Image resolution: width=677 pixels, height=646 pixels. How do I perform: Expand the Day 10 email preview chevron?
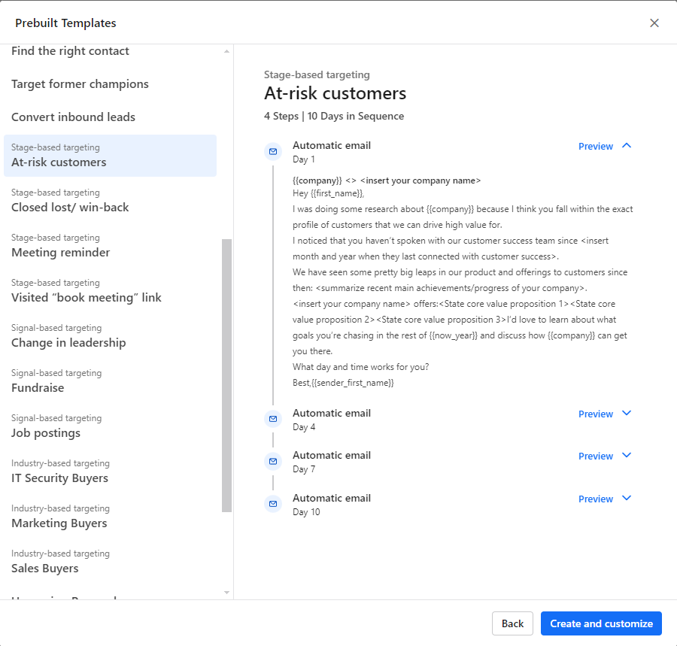coord(627,499)
